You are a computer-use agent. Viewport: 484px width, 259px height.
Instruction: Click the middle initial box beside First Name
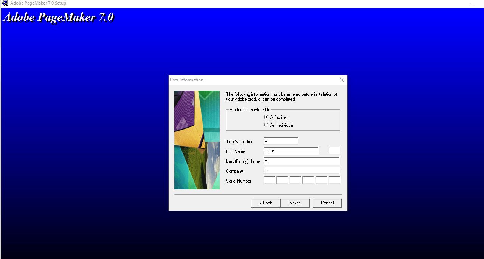point(334,150)
